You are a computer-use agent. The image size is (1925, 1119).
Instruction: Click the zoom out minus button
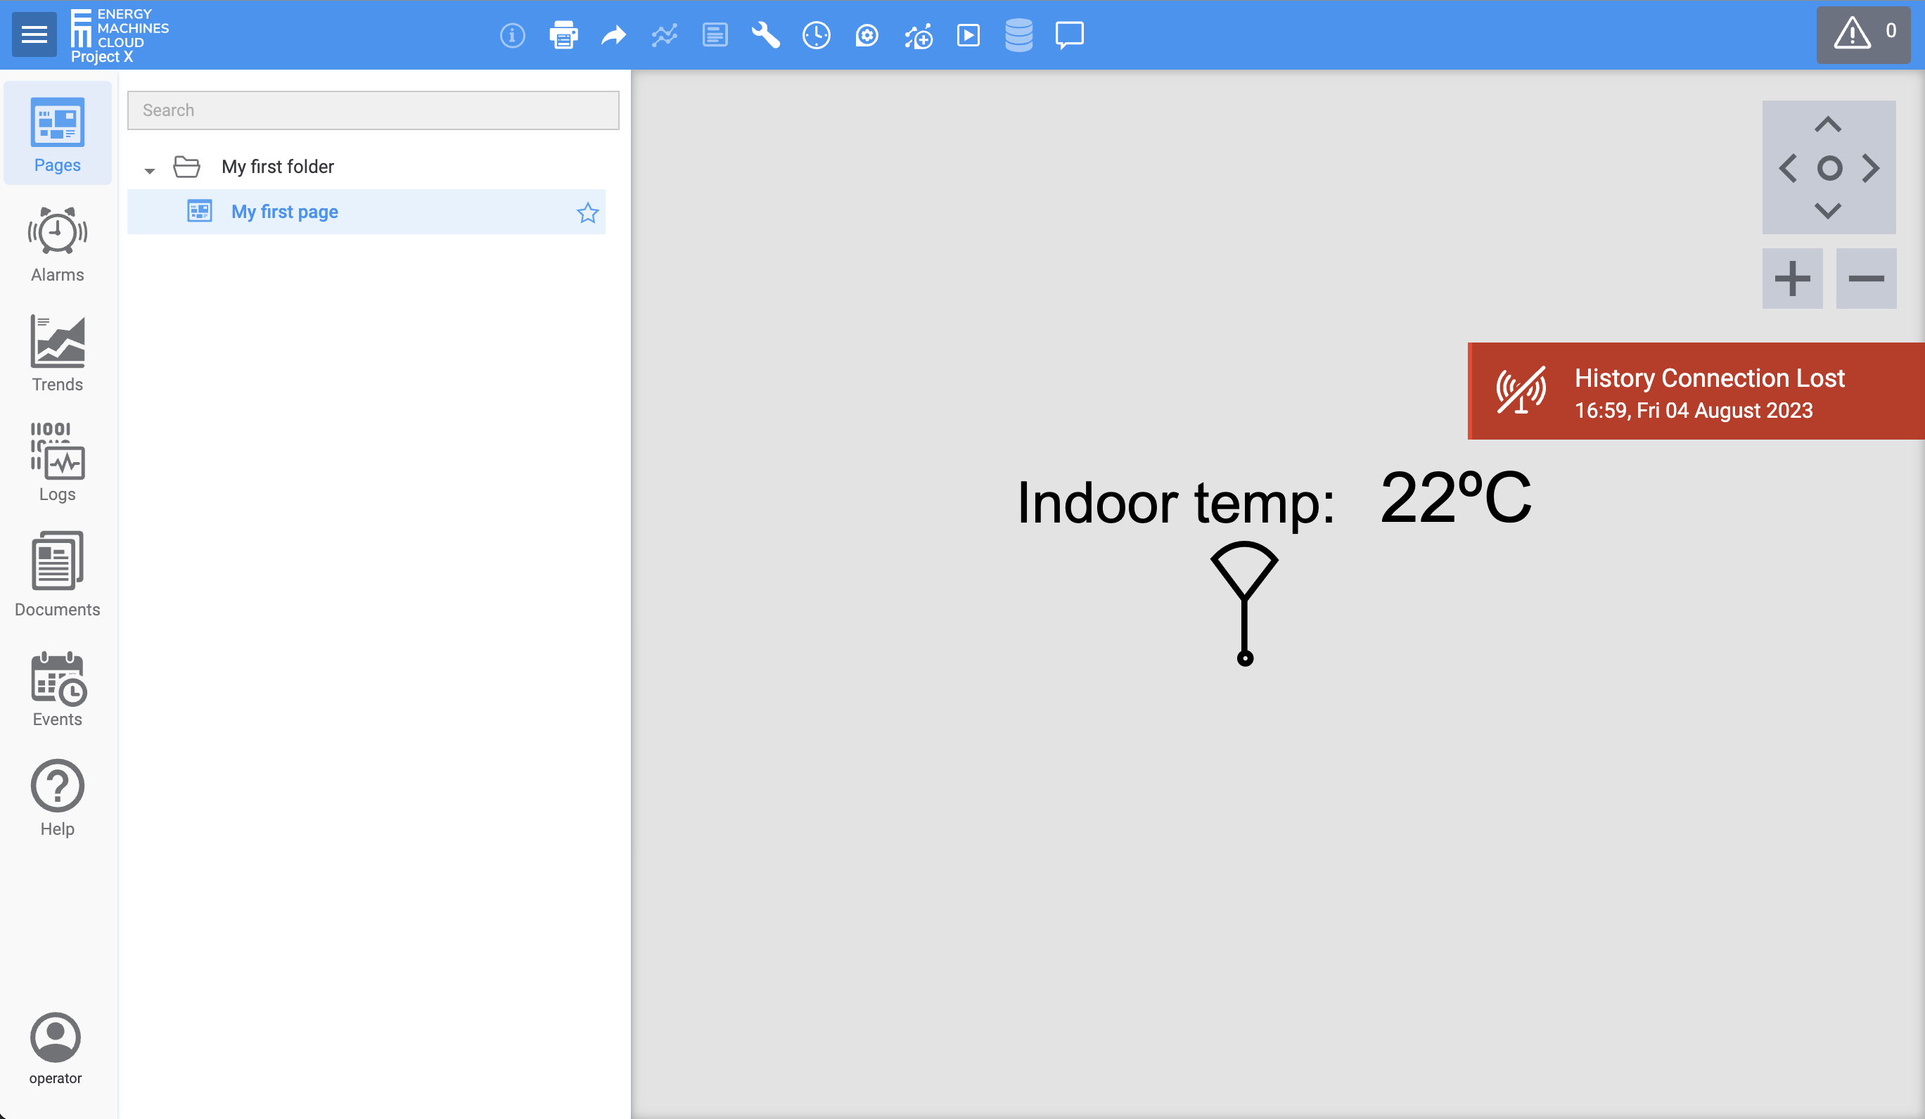(x=1865, y=279)
